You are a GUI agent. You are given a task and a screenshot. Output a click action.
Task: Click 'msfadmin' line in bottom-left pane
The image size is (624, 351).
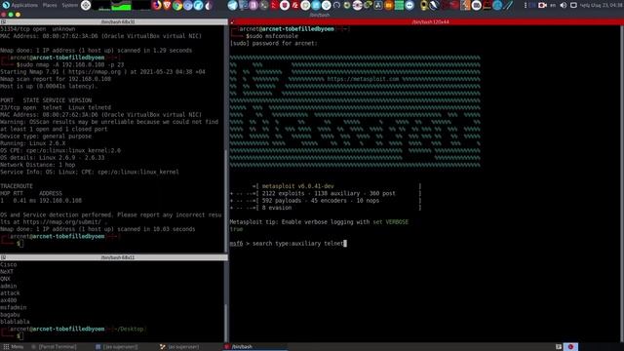(13, 307)
